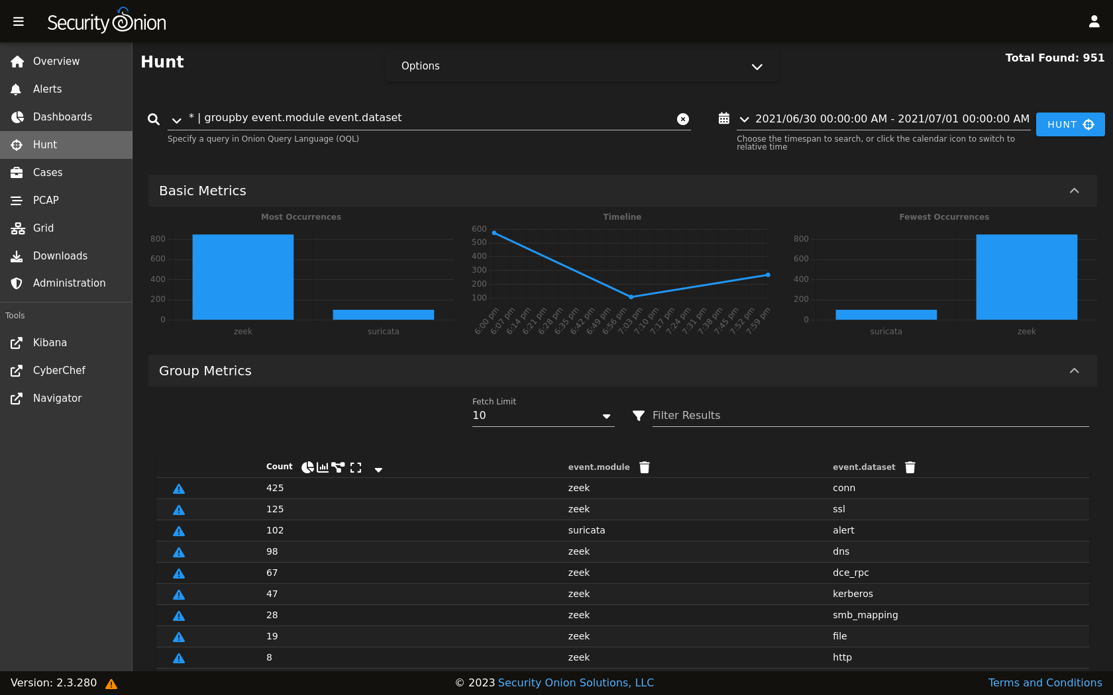
Task: Click alert icon on the kerberos row
Action: (179, 594)
